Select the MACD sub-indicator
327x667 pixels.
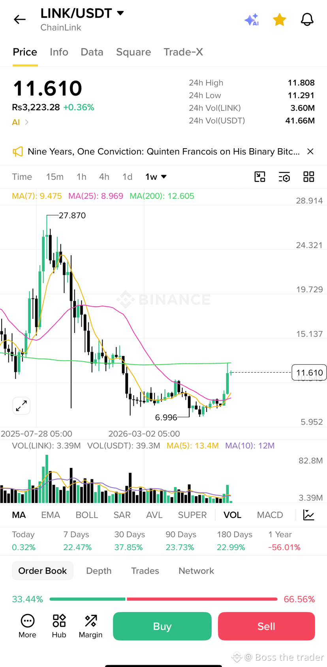click(x=270, y=515)
